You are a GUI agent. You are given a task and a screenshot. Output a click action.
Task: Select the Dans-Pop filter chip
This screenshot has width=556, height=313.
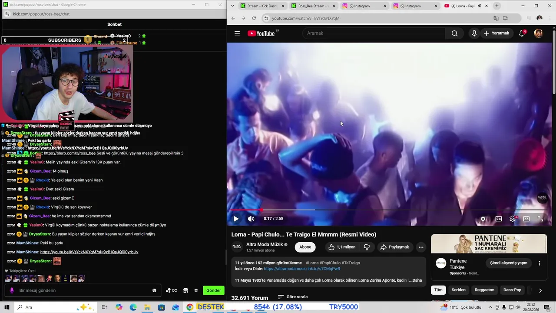tap(512, 290)
